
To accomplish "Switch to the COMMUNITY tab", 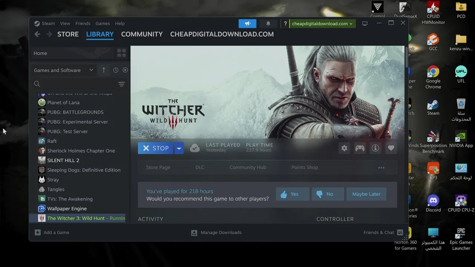I will [142, 34].
